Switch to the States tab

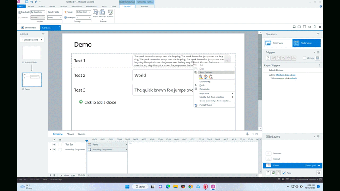70,134
